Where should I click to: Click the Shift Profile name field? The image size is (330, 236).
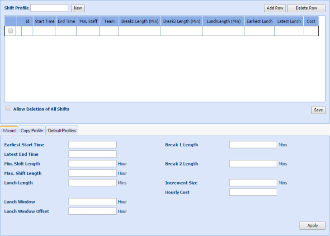[x=49, y=8]
